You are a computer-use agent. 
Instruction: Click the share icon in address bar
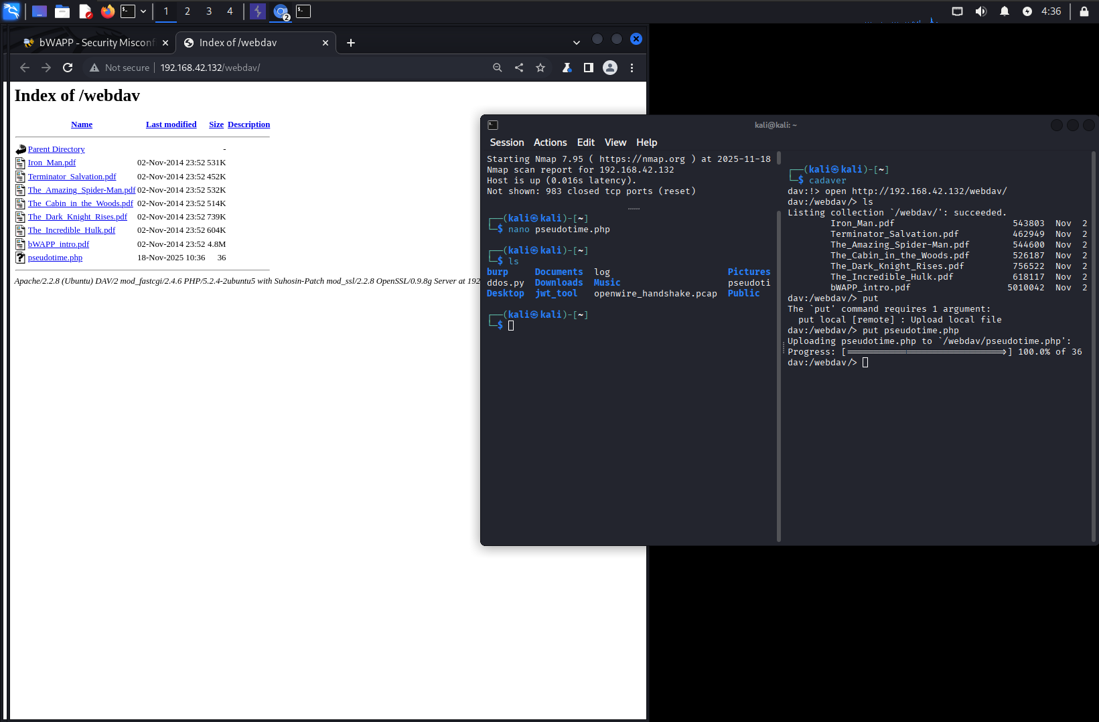point(519,68)
